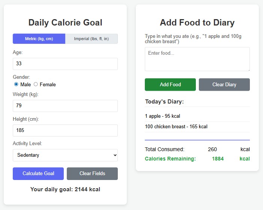Click the Clear Diary button
The height and width of the screenshot is (210, 263).
click(x=224, y=84)
